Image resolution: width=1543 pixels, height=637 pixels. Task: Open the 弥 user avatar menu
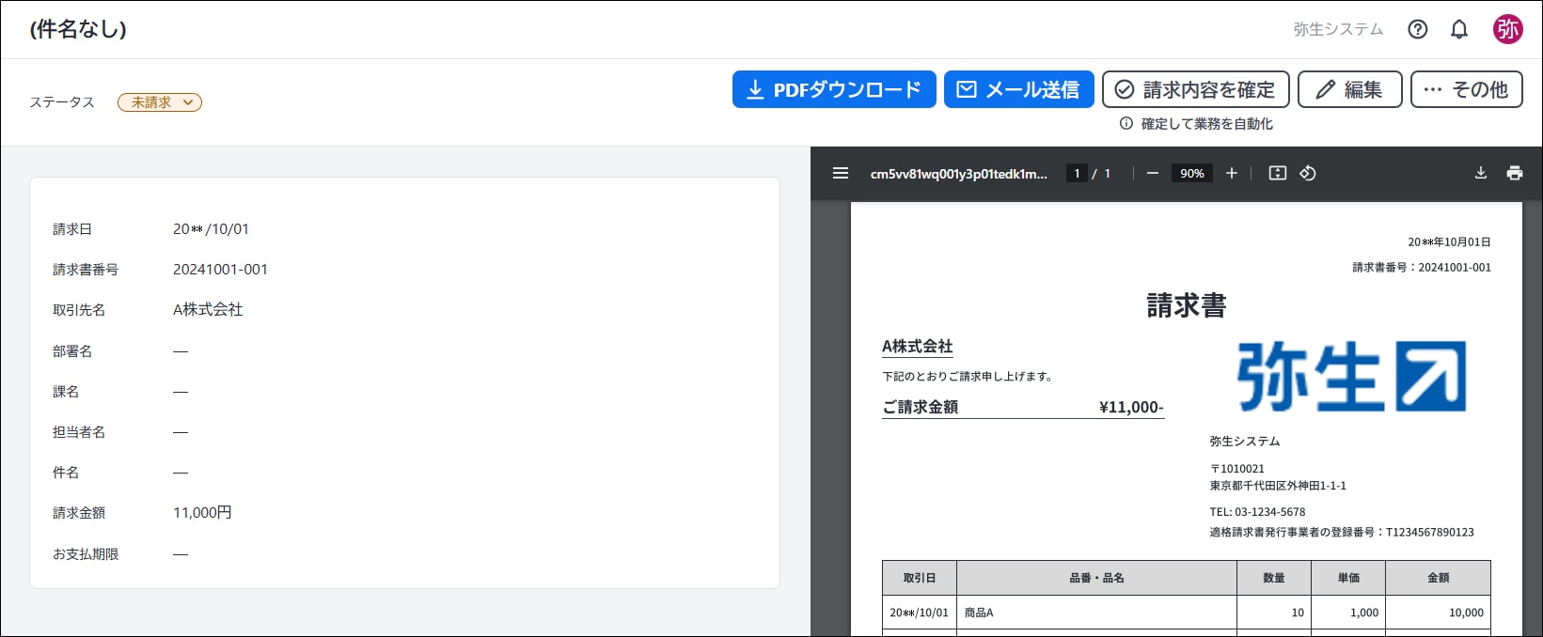(1507, 29)
